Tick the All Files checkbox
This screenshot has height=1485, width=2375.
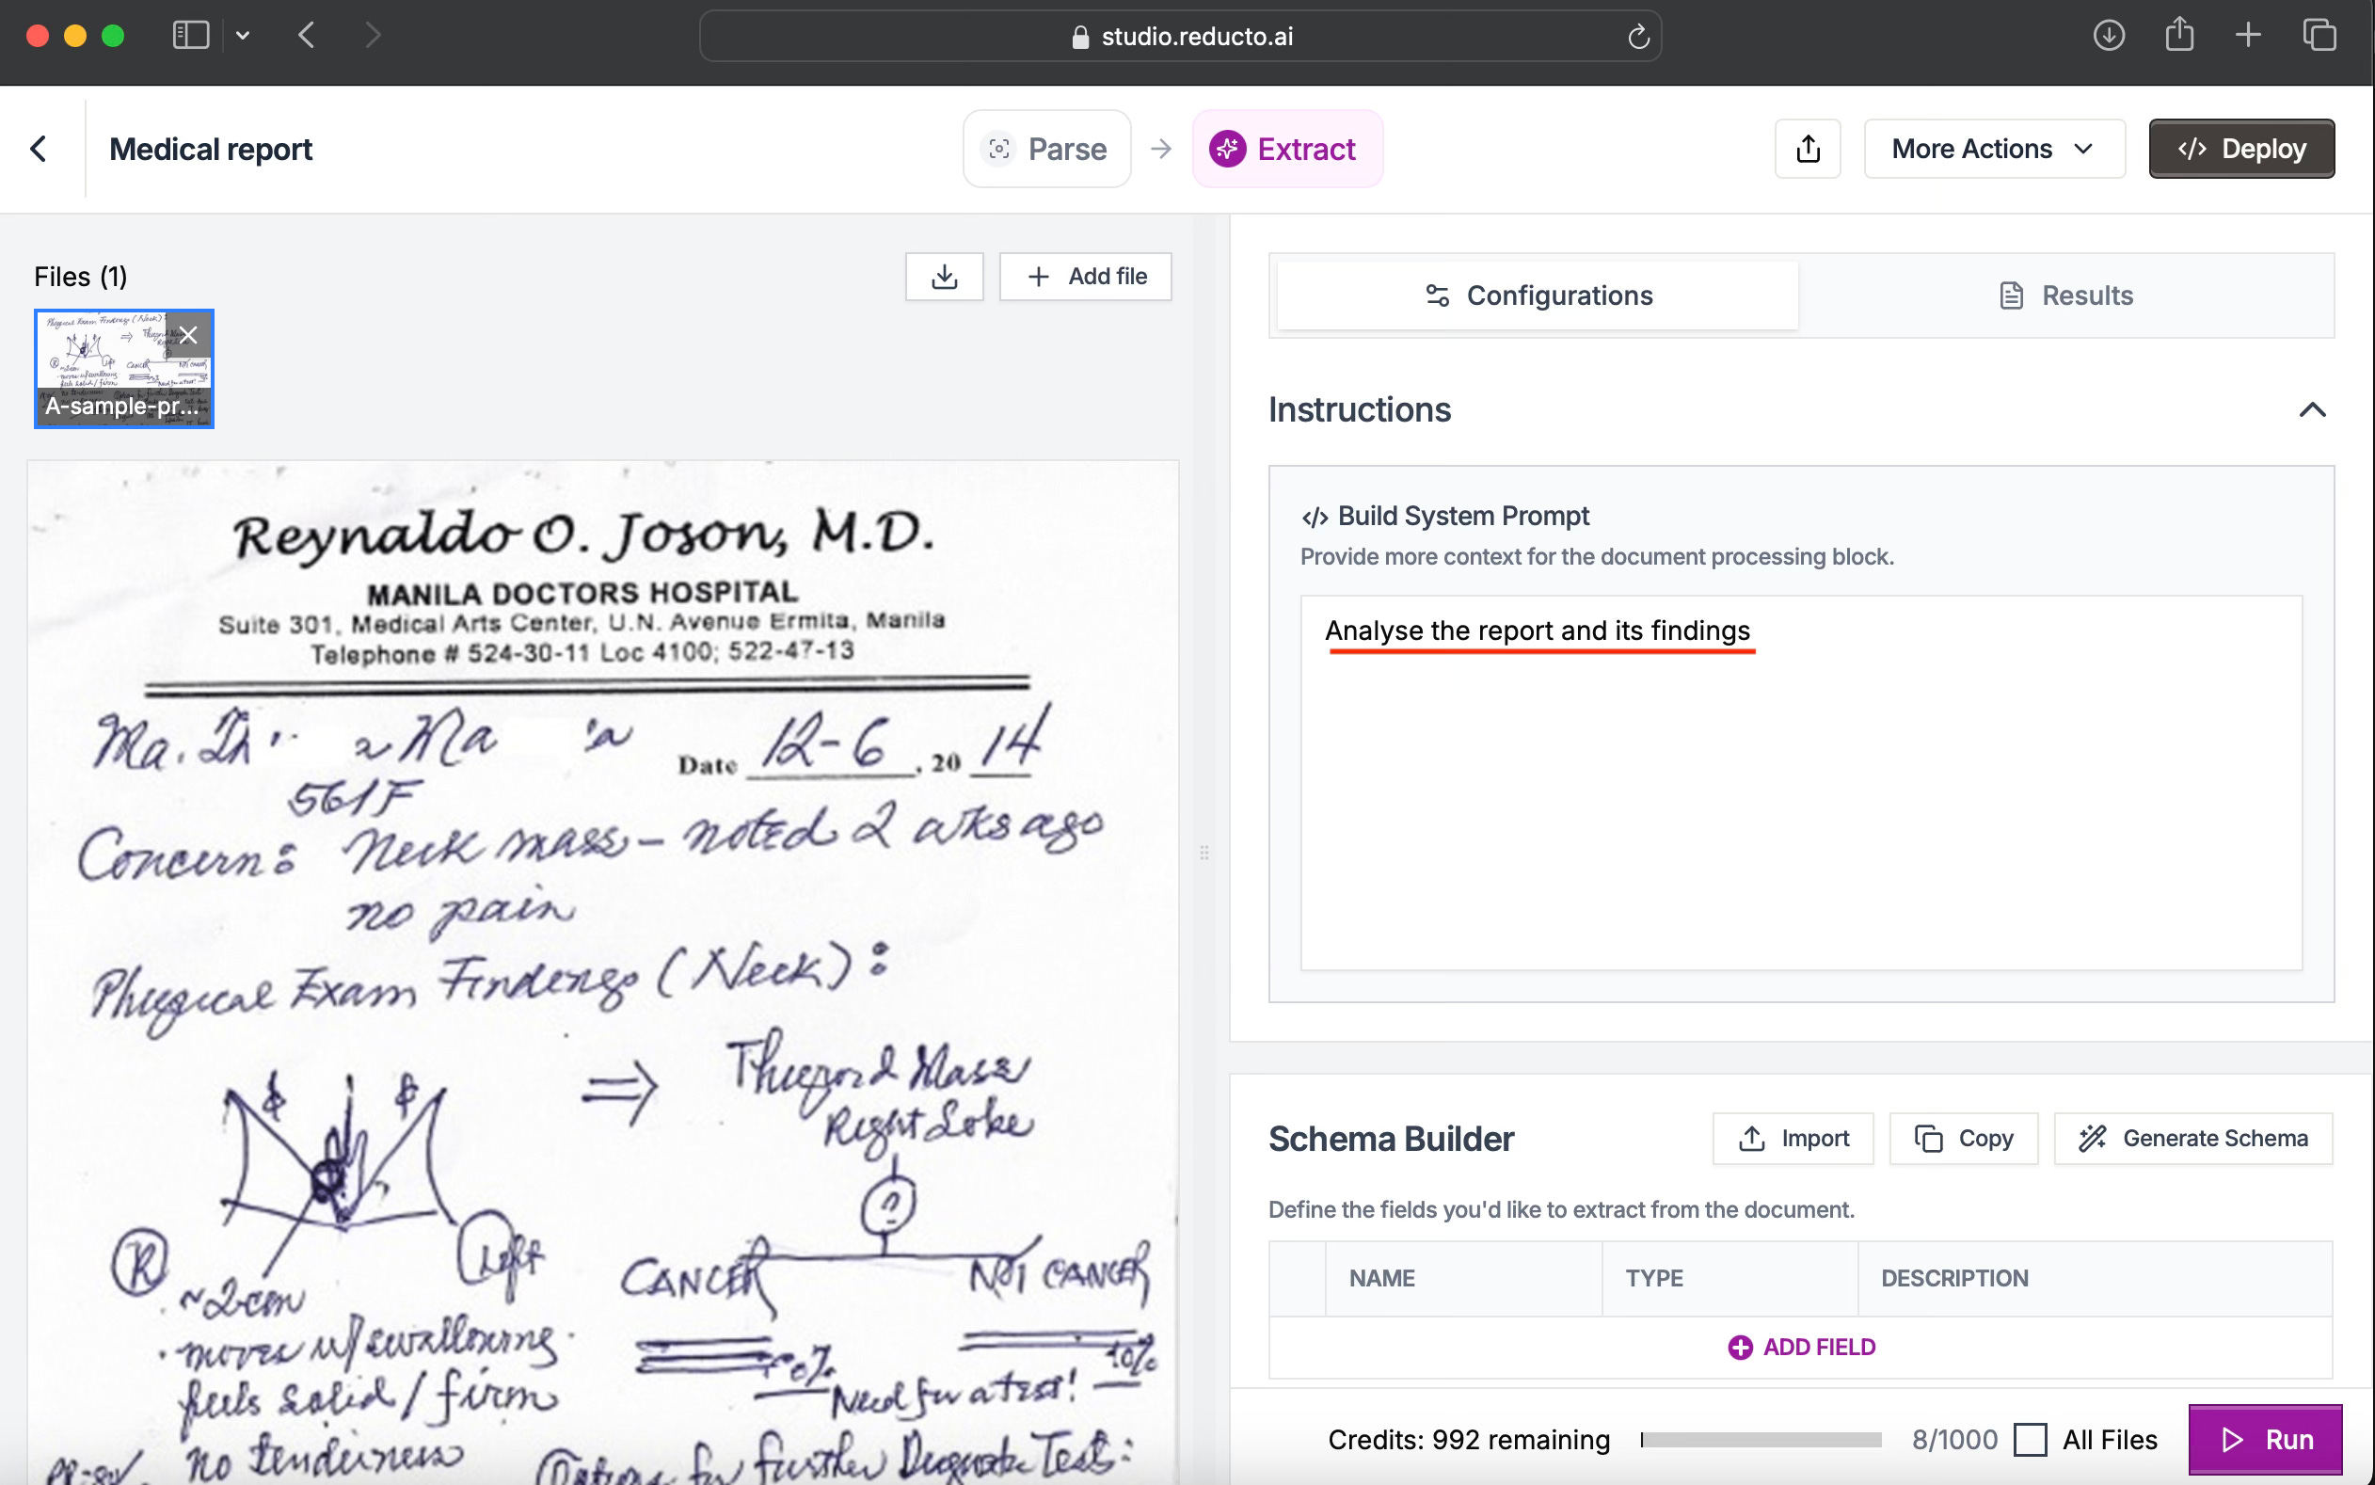tap(2030, 1440)
